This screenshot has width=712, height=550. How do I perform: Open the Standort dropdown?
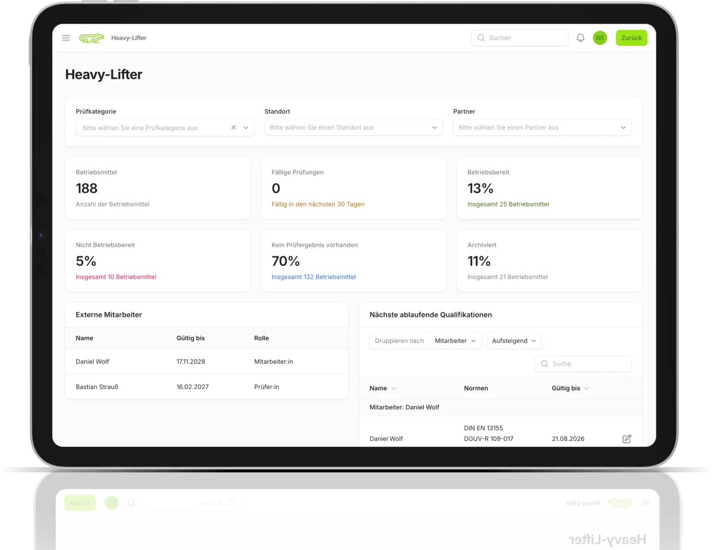pos(354,128)
